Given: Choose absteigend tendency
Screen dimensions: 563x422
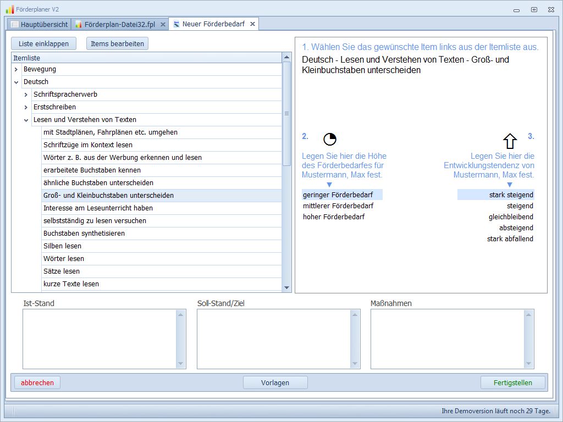Looking at the screenshot, I should pyautogui.click(x=496, y=228).
